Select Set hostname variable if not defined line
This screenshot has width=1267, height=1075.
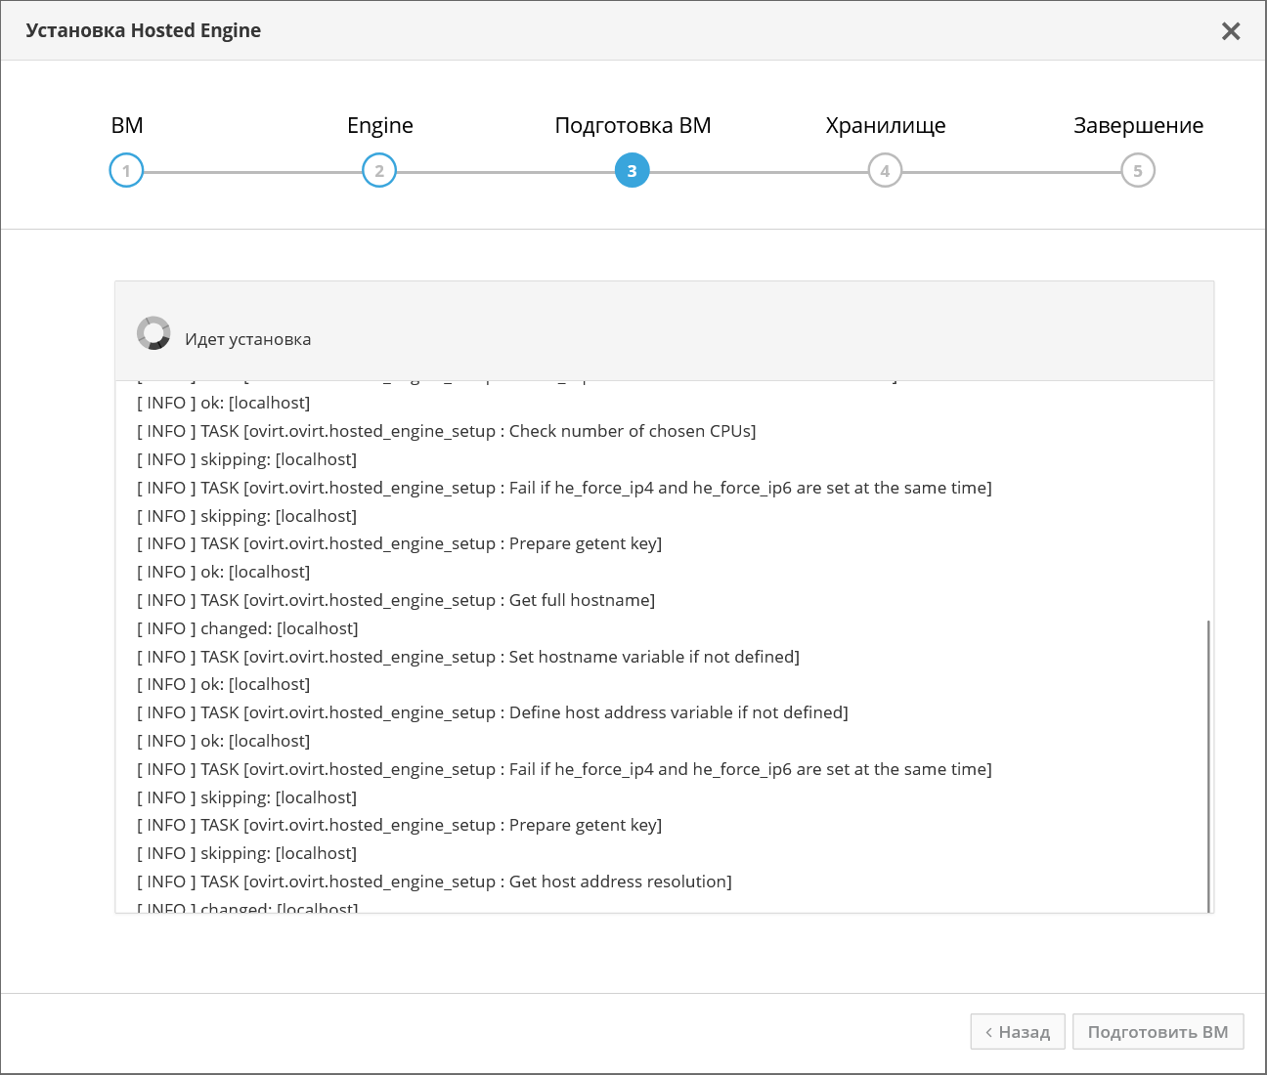click(x=468, y=657)
